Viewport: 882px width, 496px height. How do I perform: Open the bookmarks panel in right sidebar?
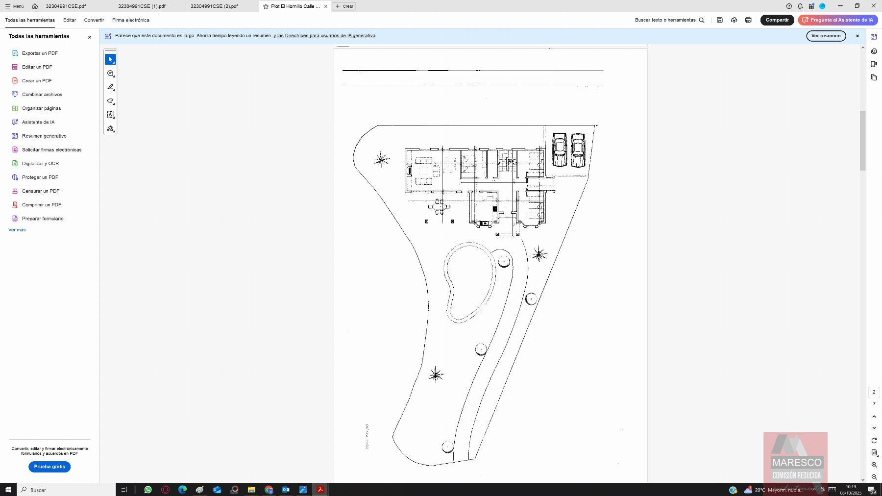874,64
